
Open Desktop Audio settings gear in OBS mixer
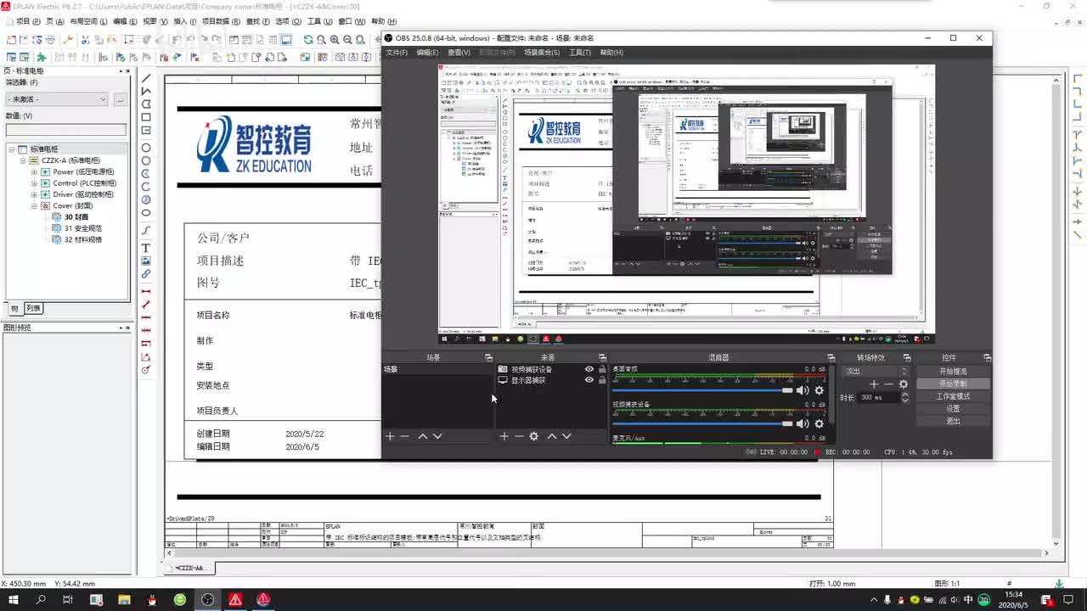(819, 390)
